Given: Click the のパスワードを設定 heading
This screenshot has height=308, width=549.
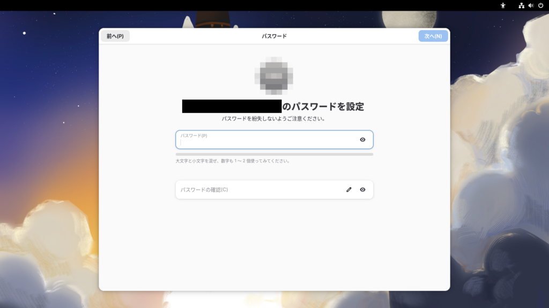Looking at the screenshot, I should [323, 106].
